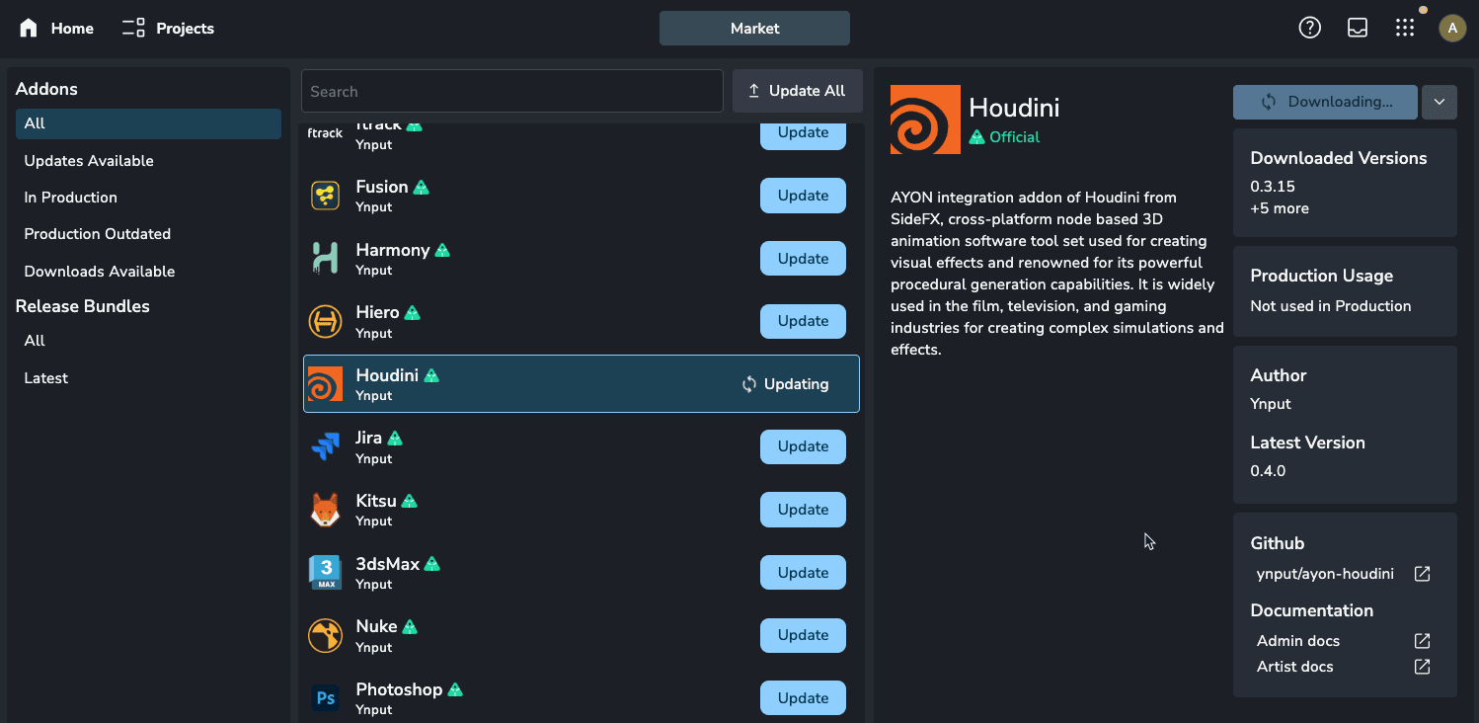Select the 3dsMax addon name

(x=388, y=564)
